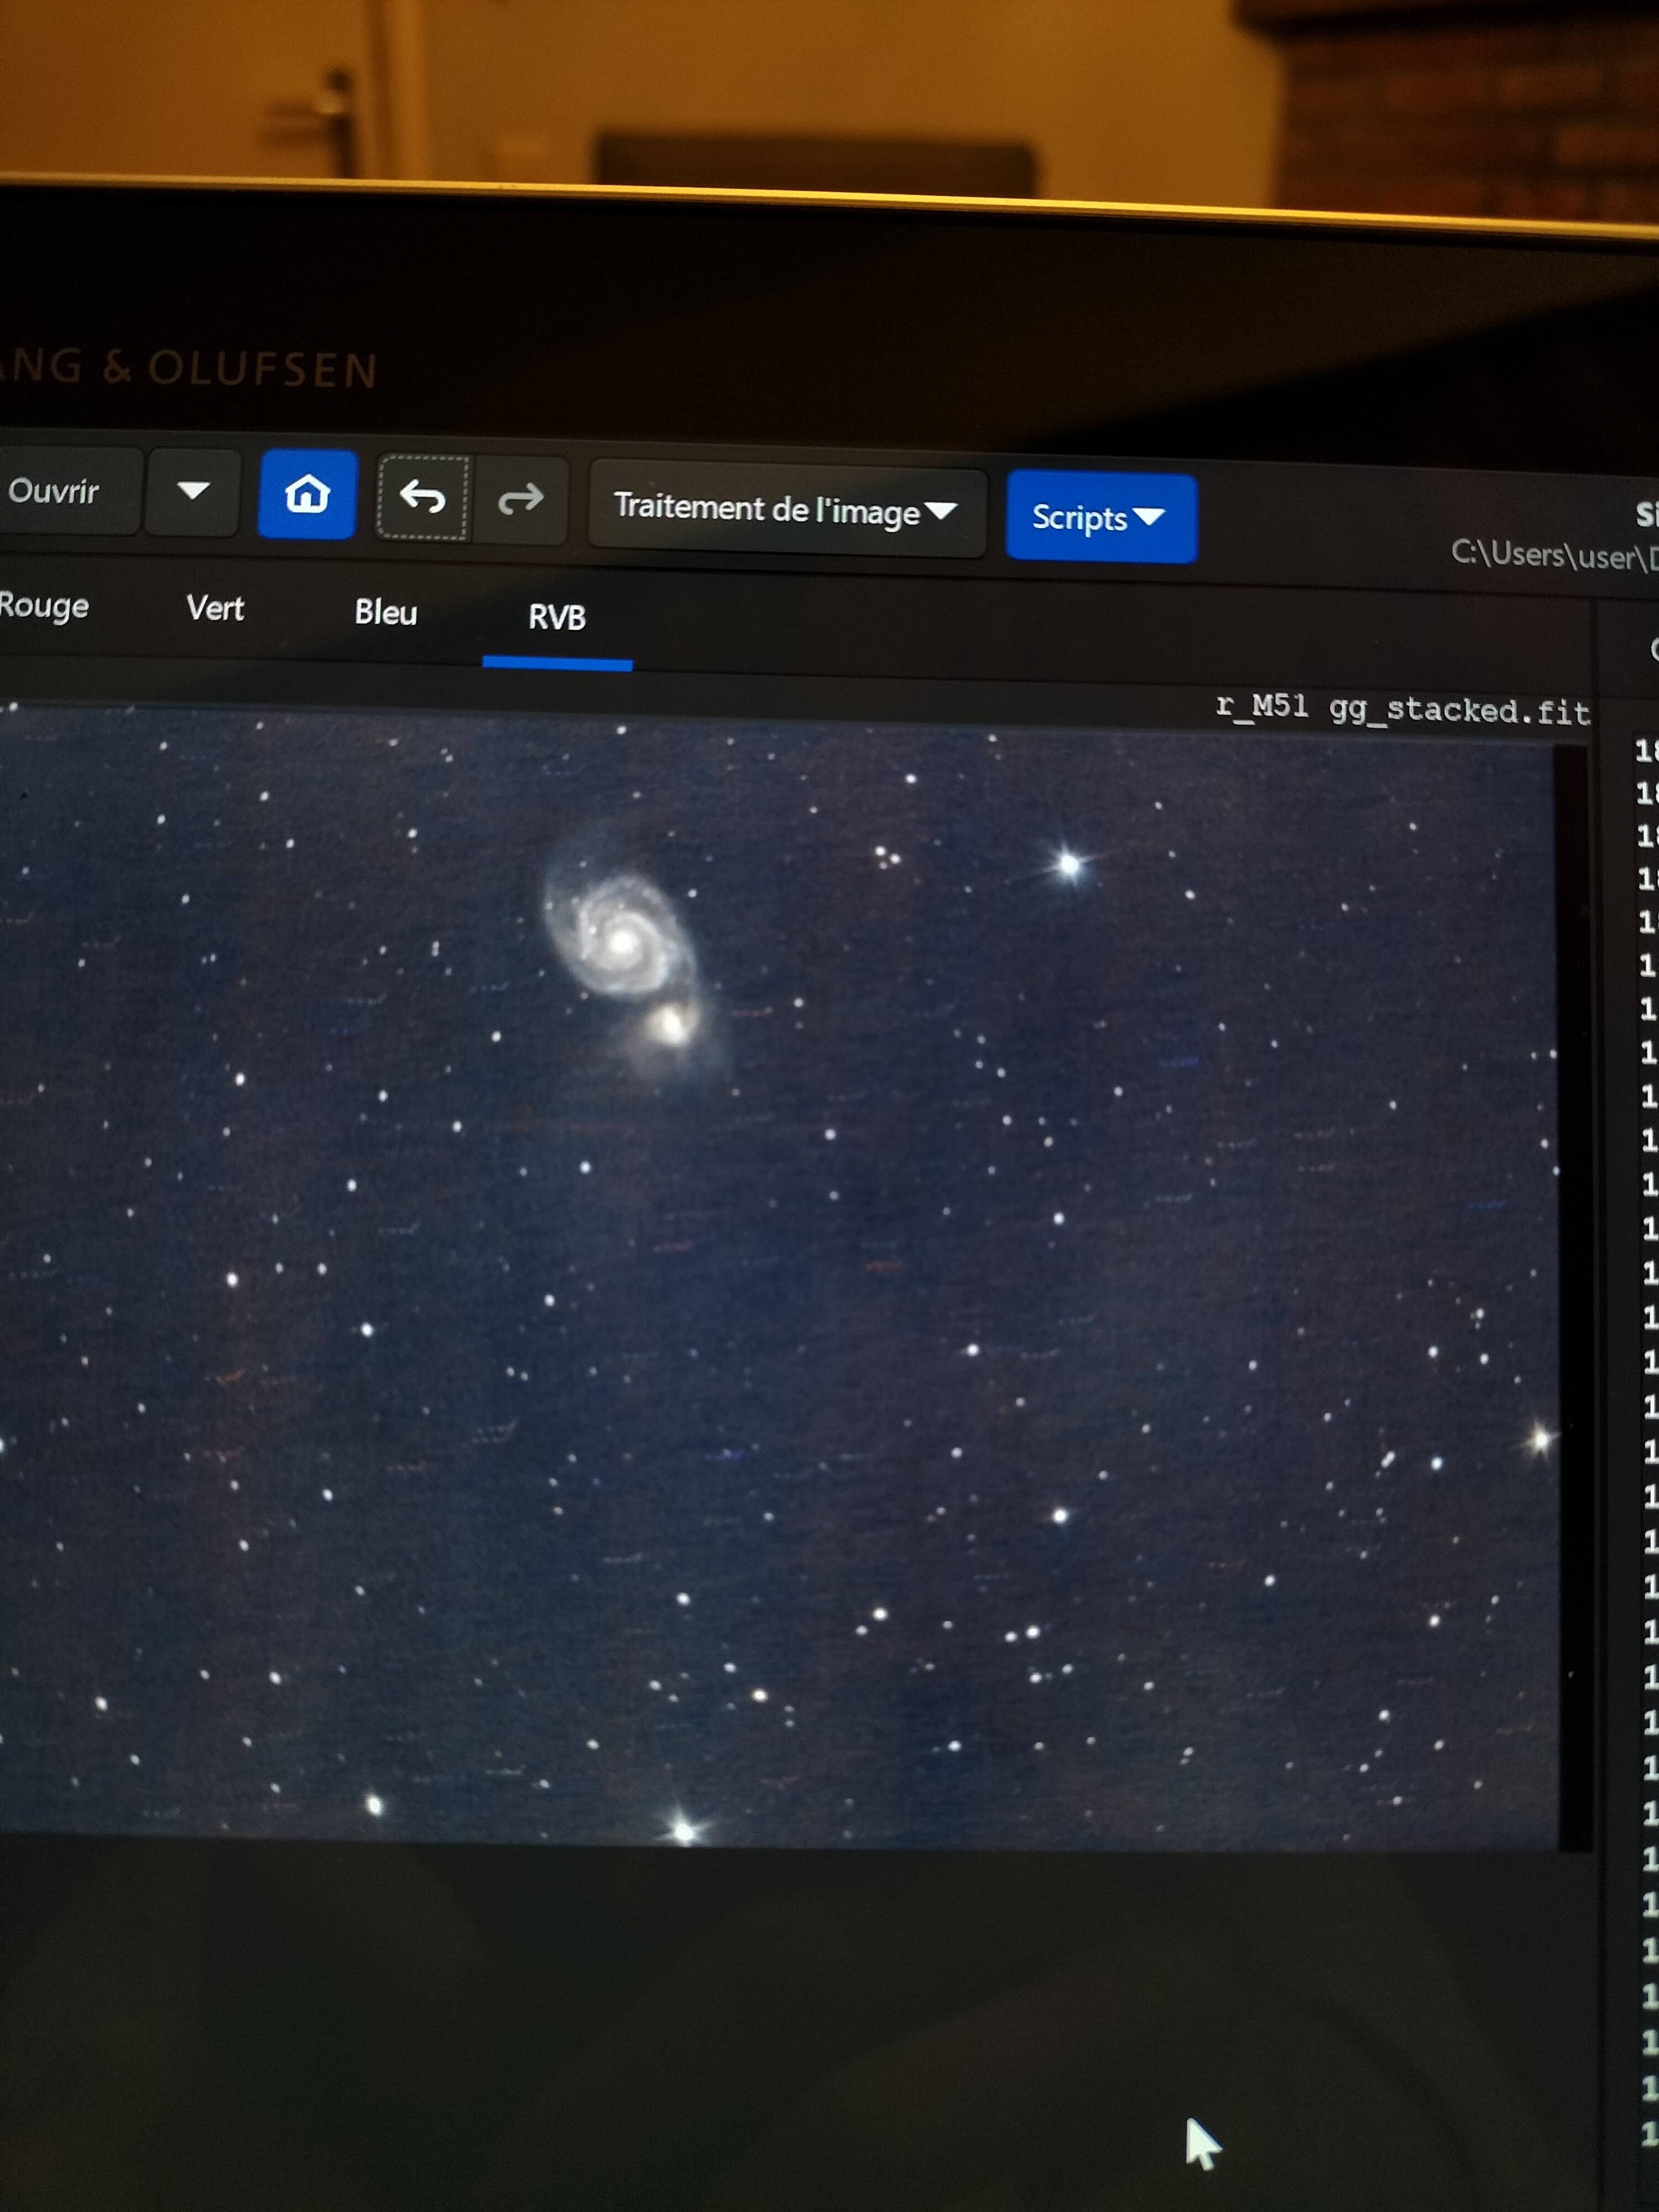Click the bright star at the image's right edge

(1541, 1440)
